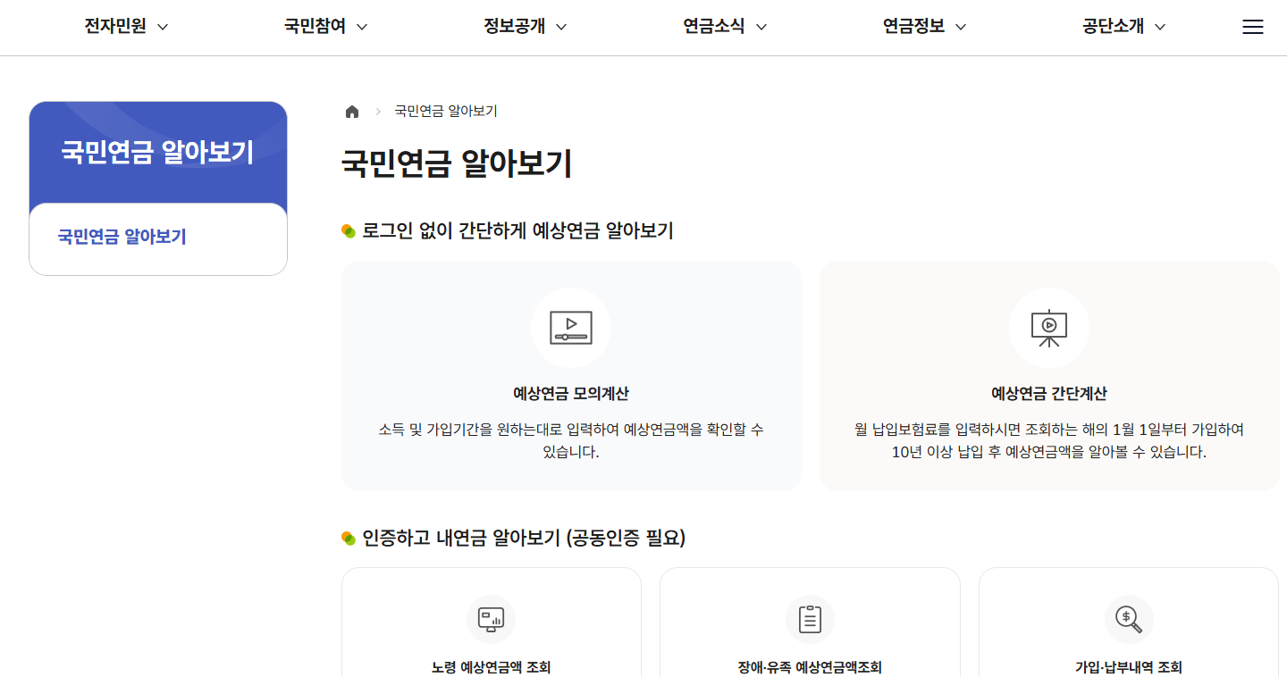Open the hamburger menu at top right
This screenshot has height=677, width=1287.
click(1252, 27)
